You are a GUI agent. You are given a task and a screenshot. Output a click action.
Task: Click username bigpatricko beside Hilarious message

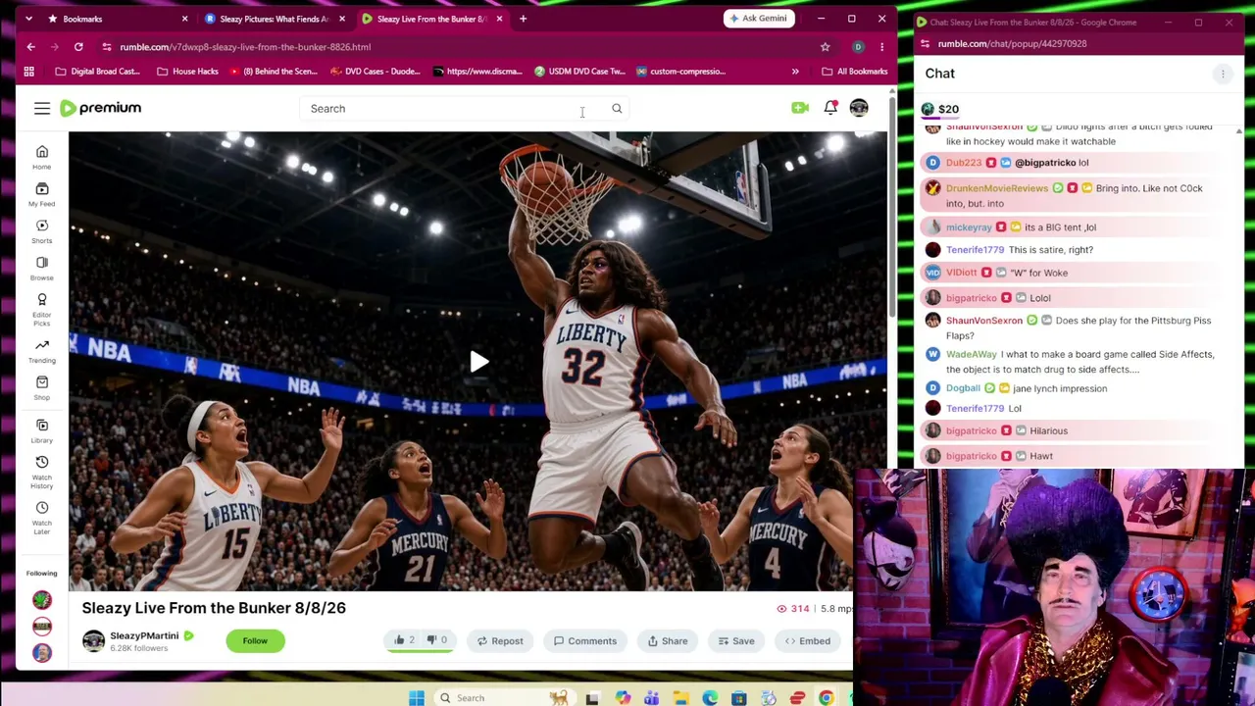972,430
